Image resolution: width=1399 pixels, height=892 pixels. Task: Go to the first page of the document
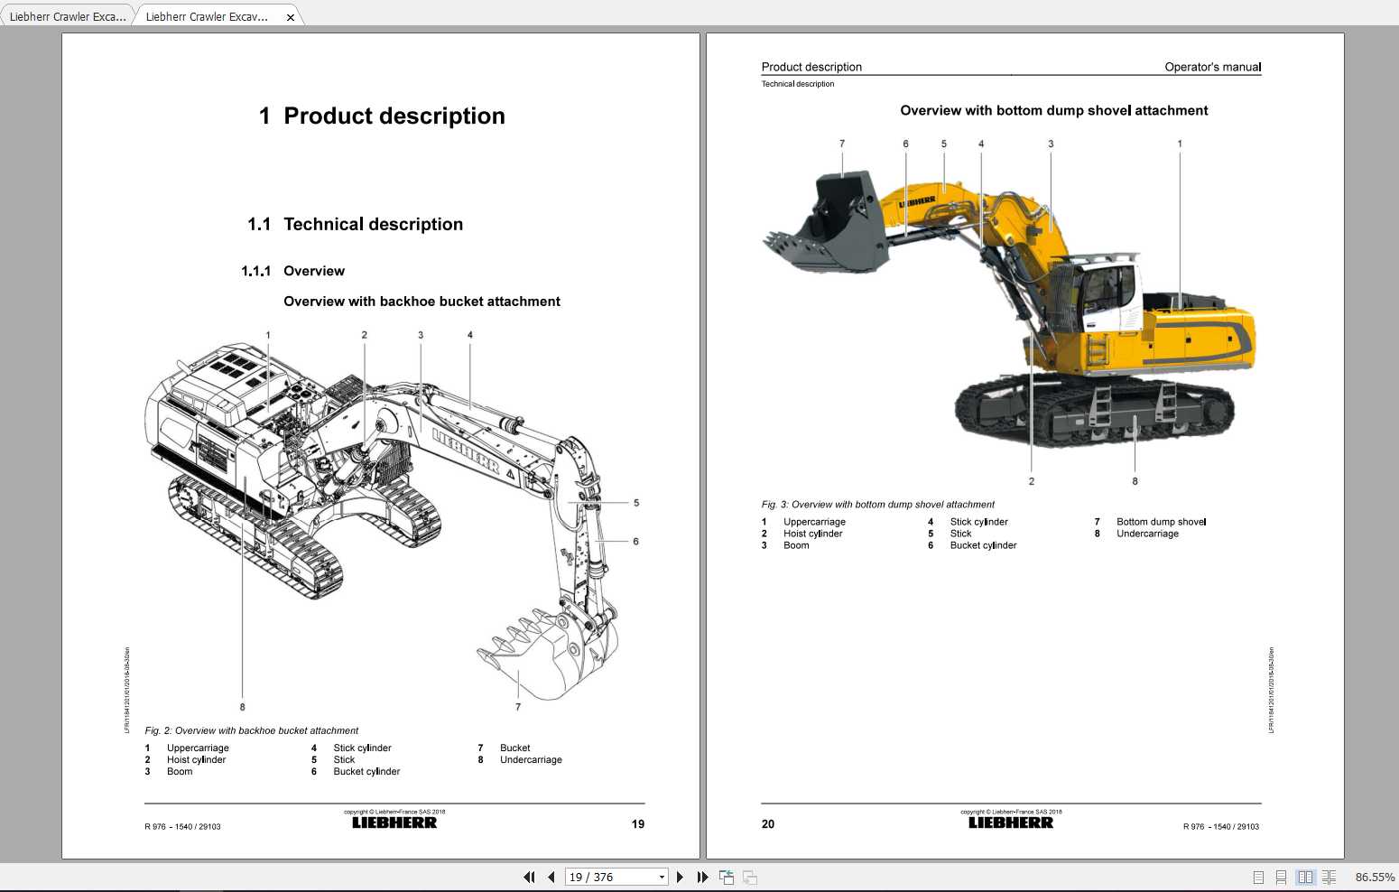pos(530,877)
